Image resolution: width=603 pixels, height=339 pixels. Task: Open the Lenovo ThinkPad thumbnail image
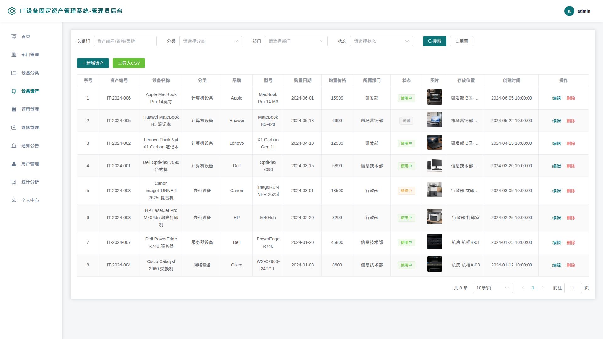click(x=435, y=142)
